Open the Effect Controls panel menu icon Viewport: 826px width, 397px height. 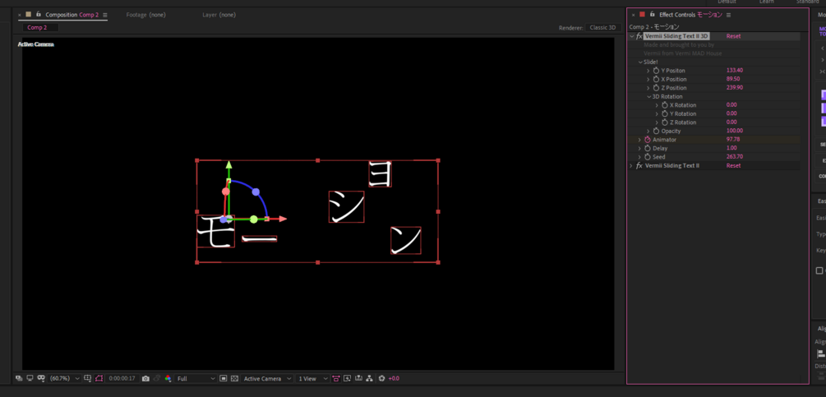coord(728,16)
